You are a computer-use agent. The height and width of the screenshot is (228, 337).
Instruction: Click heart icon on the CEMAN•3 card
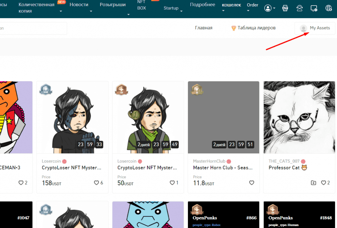point(21,183)
